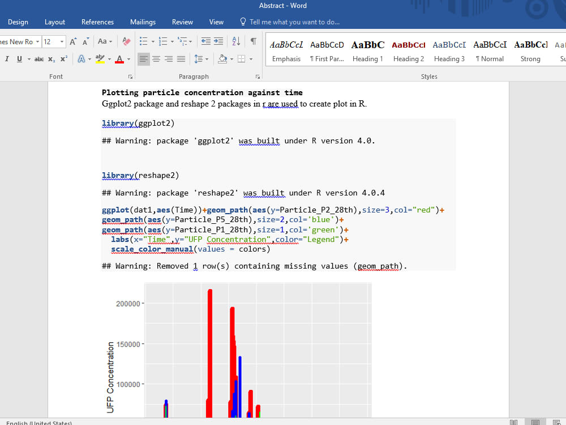Open the font size dropdown arrow
This screenshot has height=425, width=566.
[62, 41]
